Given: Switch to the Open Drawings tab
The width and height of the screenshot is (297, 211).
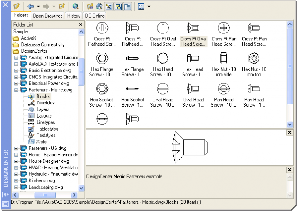Looking at the screenshot, I should tap(48, 16).
